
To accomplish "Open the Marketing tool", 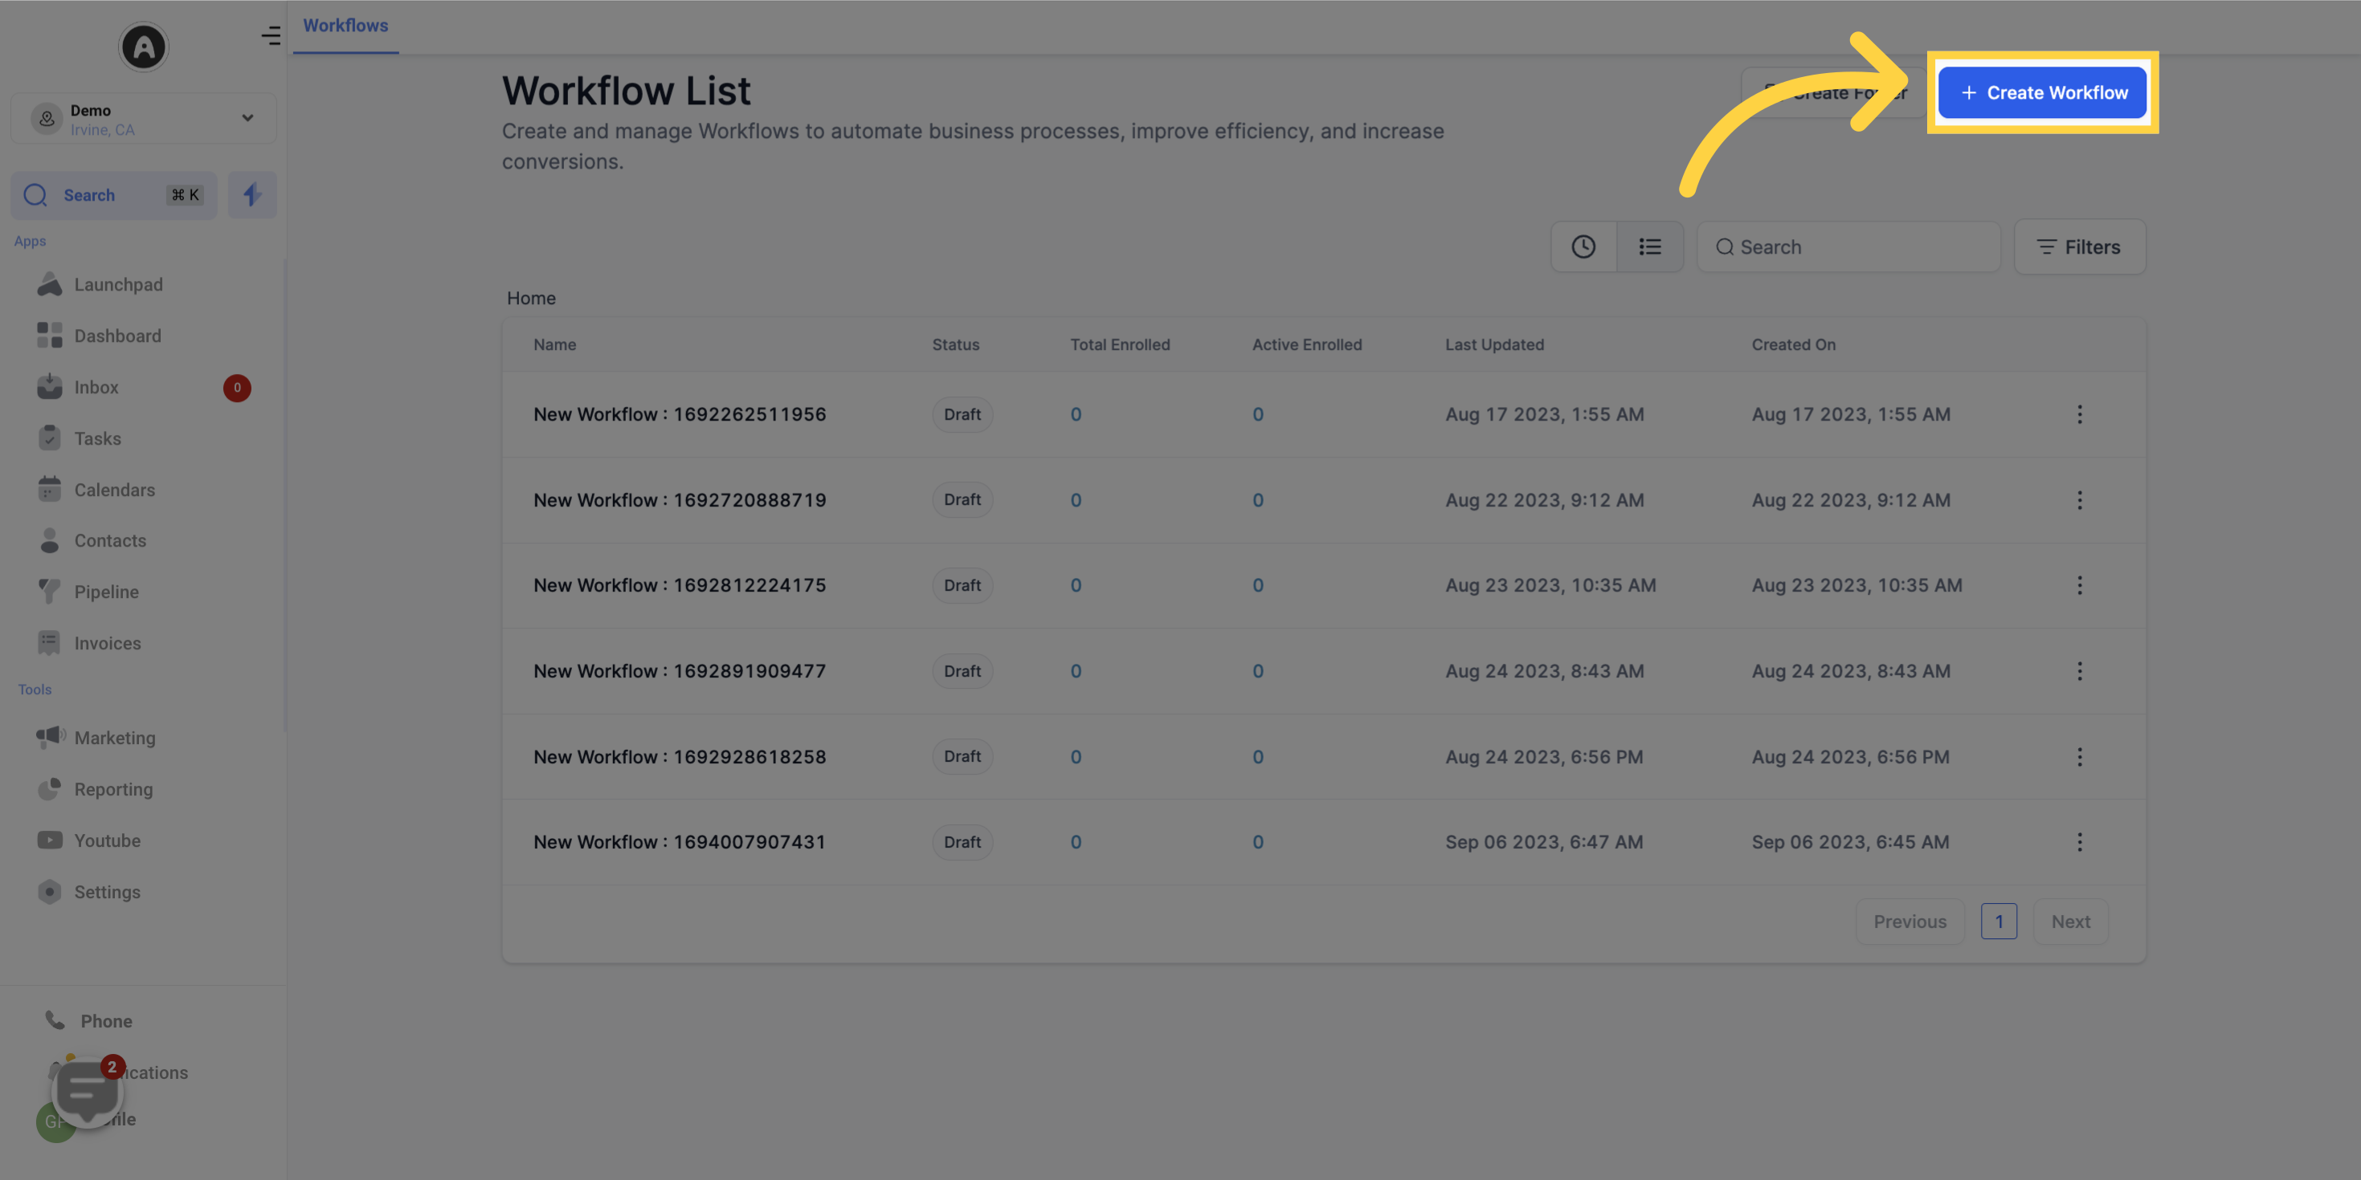I will click(115, 738).
